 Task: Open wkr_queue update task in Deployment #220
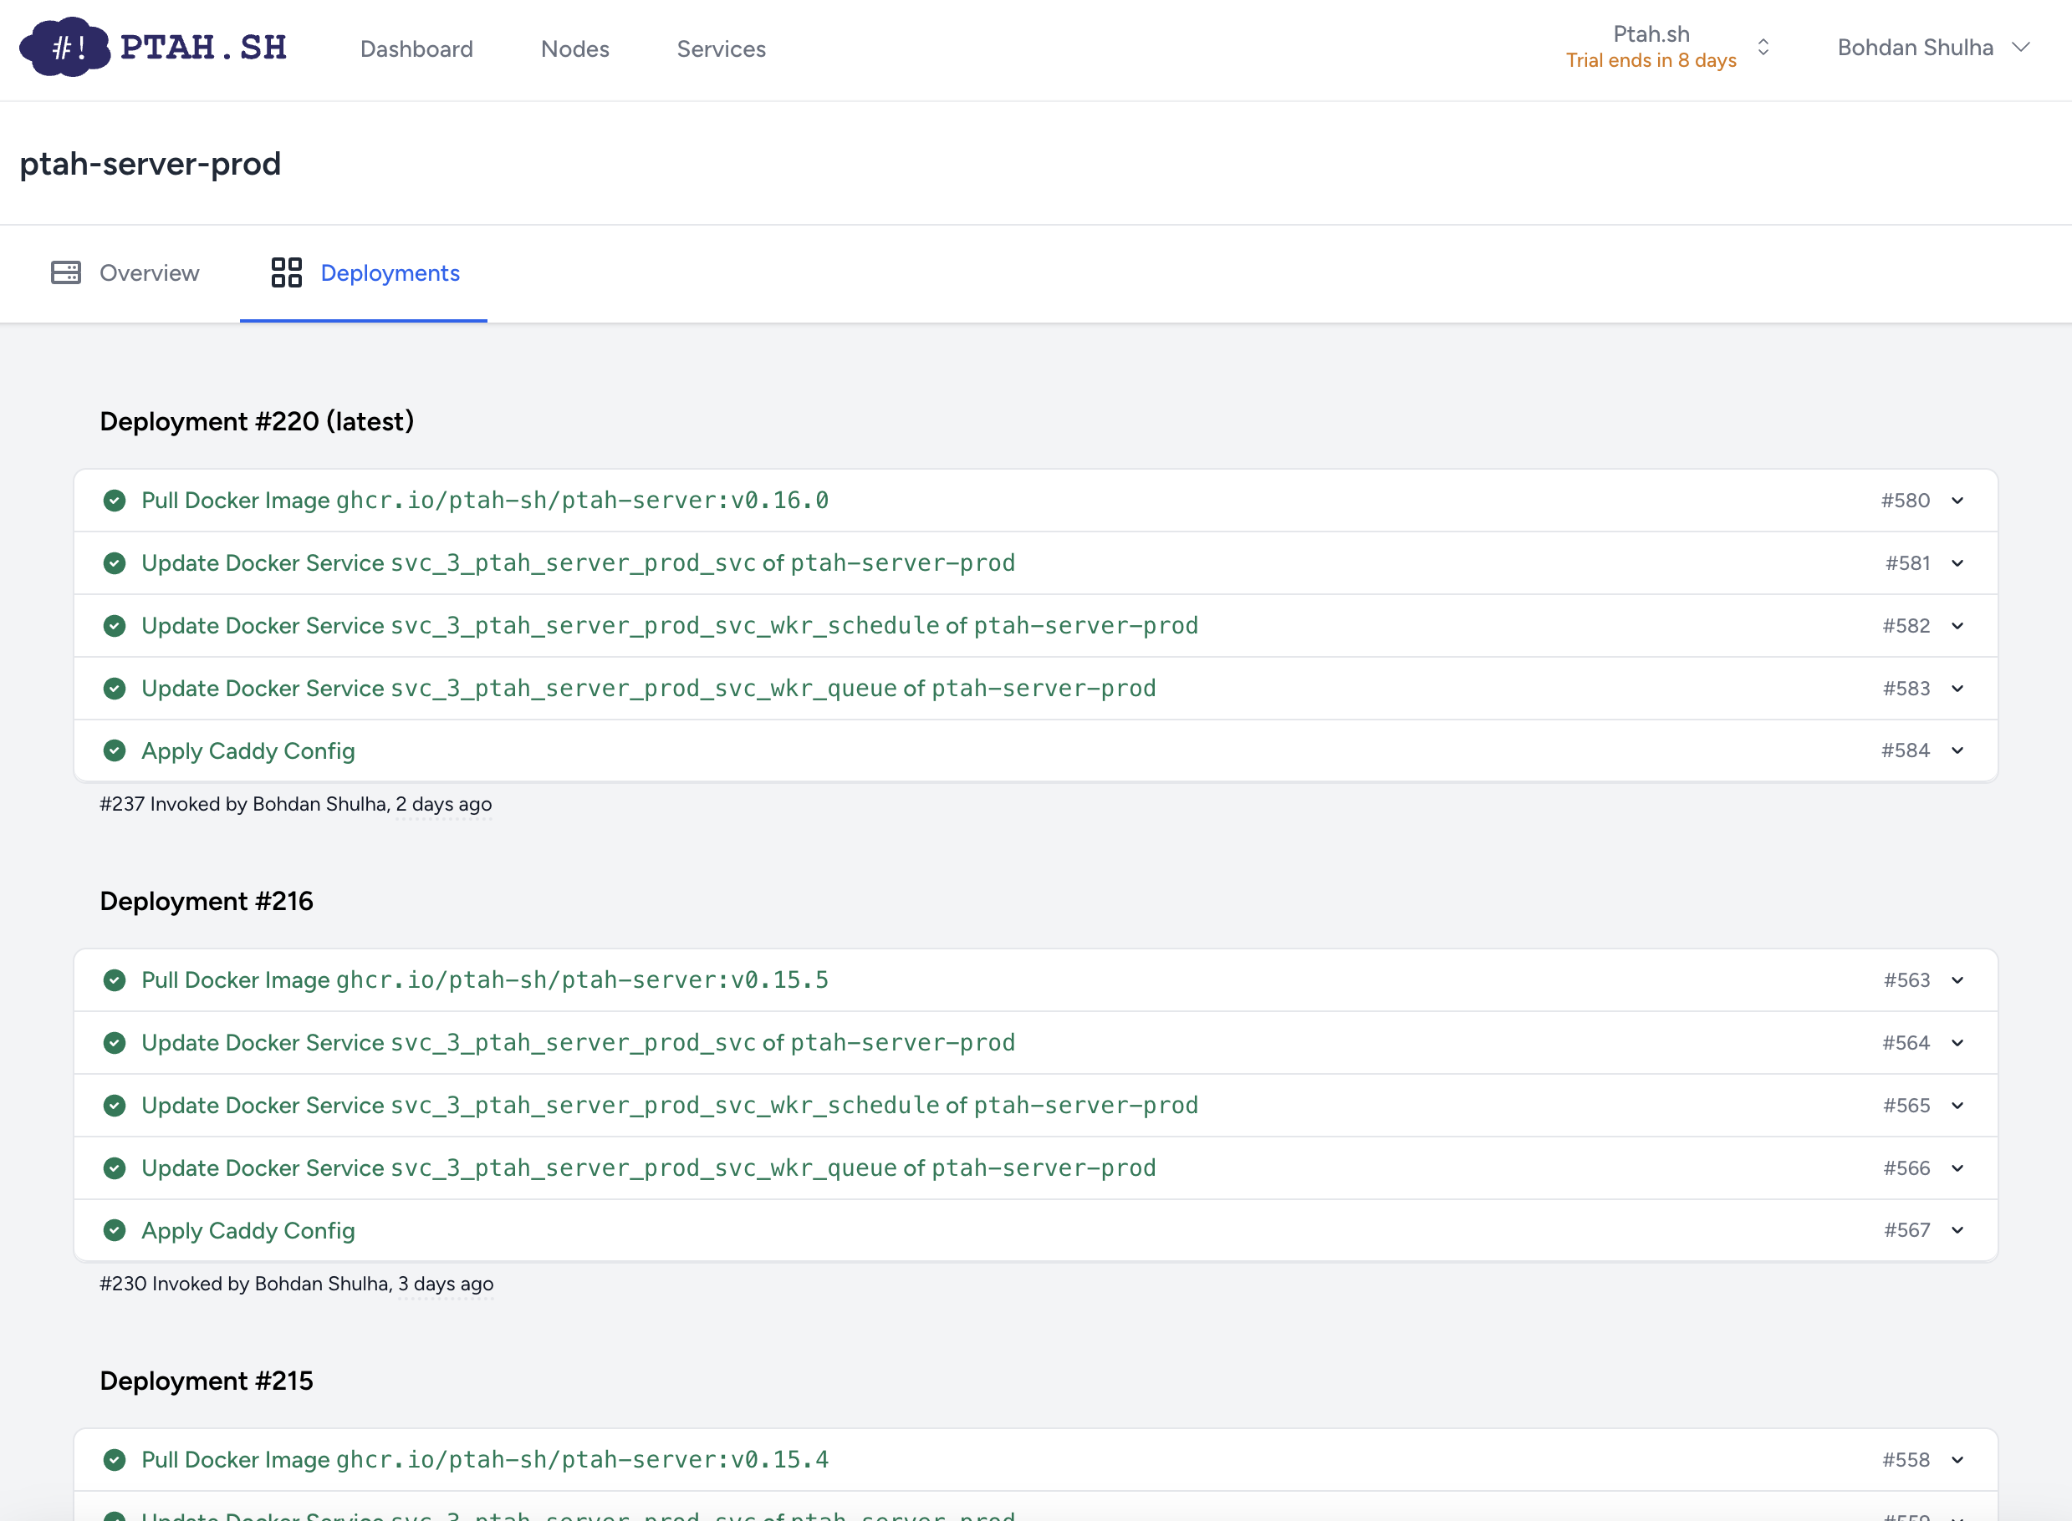(x=1035, y=689)
